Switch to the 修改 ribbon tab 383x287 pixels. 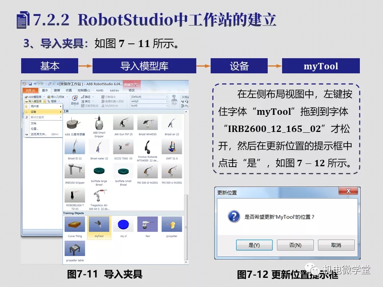click(x=132, y=90)
